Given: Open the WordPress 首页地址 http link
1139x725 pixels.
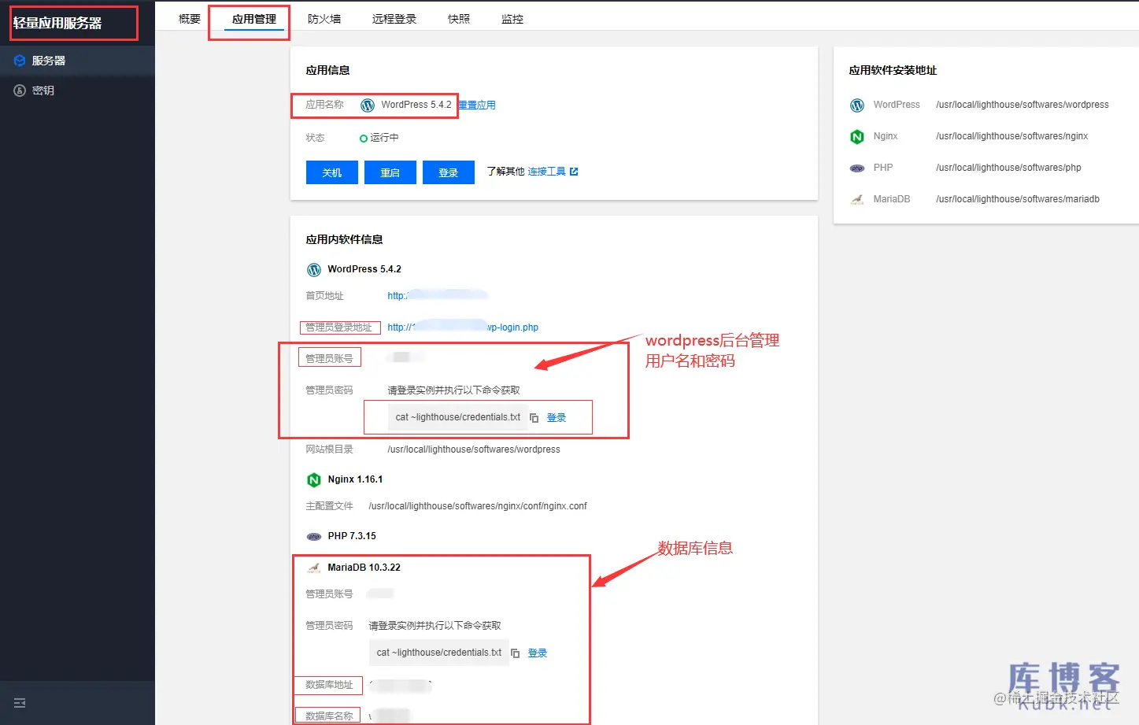Looking at the screenshot, I should coord(438,296).
